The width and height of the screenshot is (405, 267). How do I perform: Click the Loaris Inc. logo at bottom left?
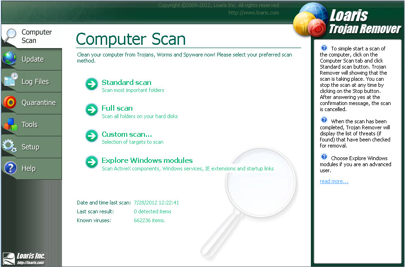[x=24, y=259]
